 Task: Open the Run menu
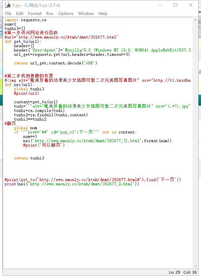coord(50,14)
